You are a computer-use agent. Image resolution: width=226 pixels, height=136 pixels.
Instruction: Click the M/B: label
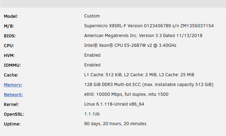[9, 26]
